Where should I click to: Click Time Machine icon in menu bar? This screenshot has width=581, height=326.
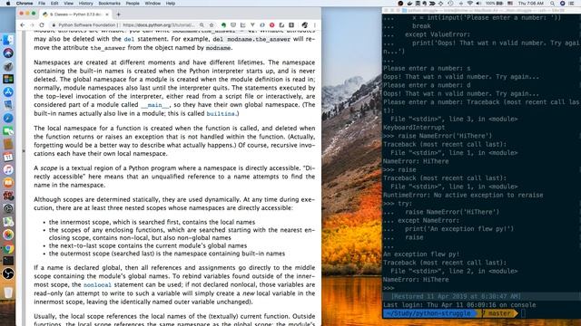click(450, 4)
